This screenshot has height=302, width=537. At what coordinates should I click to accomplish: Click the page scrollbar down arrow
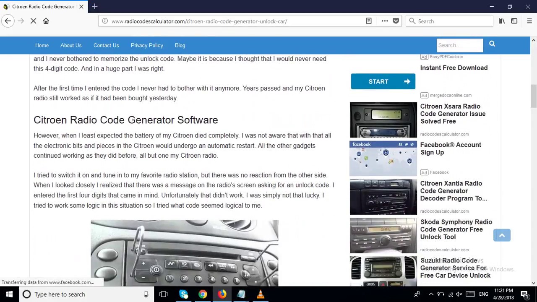533,283
